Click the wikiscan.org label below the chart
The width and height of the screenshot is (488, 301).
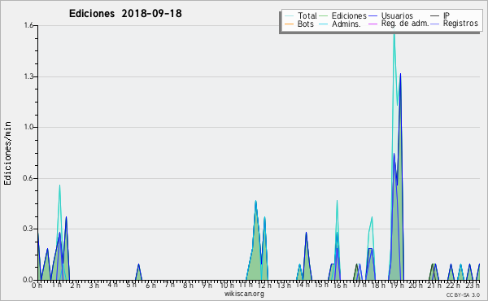click(x=244, y=294)
